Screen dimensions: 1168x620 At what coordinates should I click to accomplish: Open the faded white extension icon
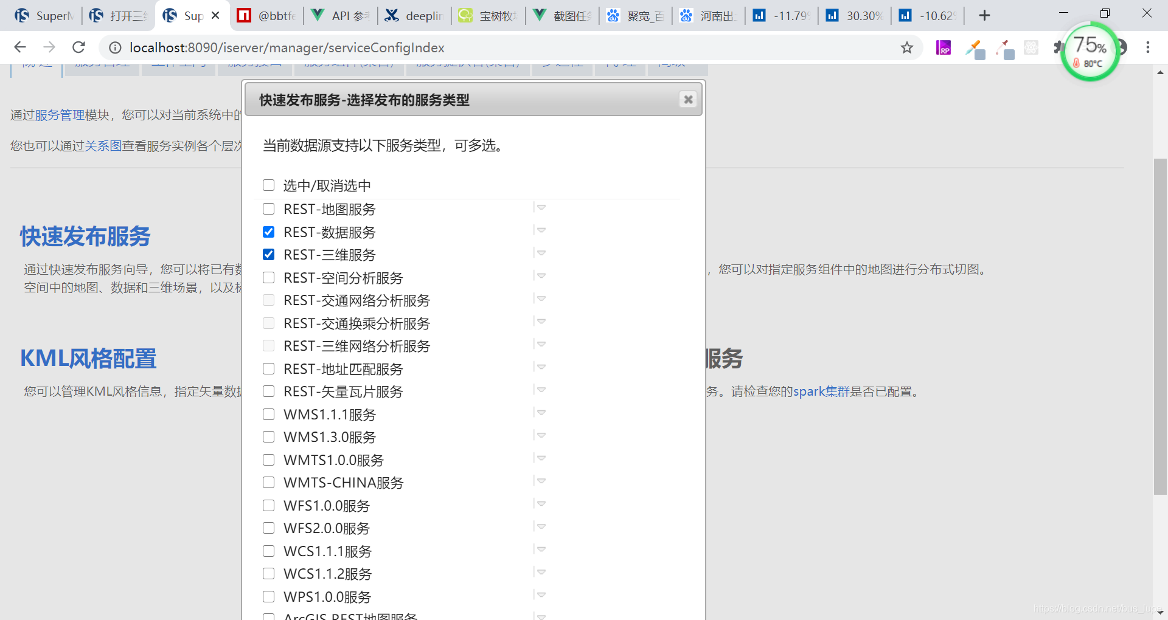click(x=1031, y=47)
